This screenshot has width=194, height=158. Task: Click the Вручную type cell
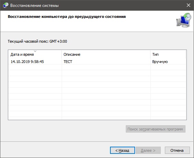click(x=160, y=62)
